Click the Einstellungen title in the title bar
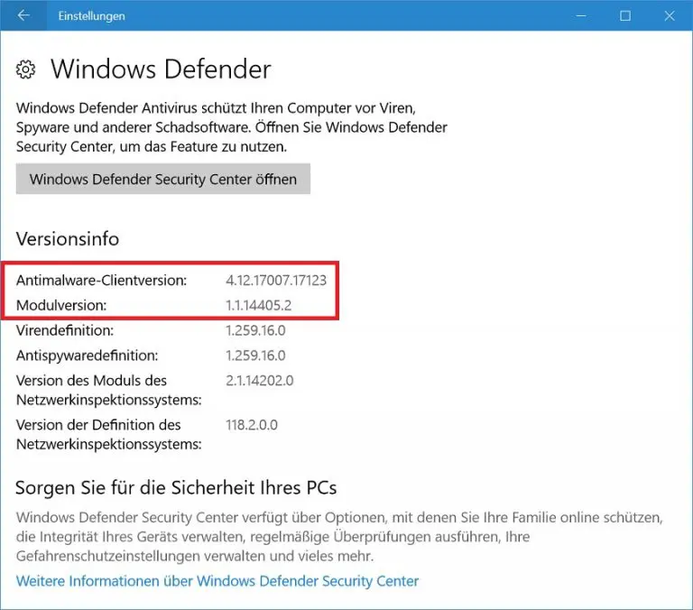 [x=91, y=16]
